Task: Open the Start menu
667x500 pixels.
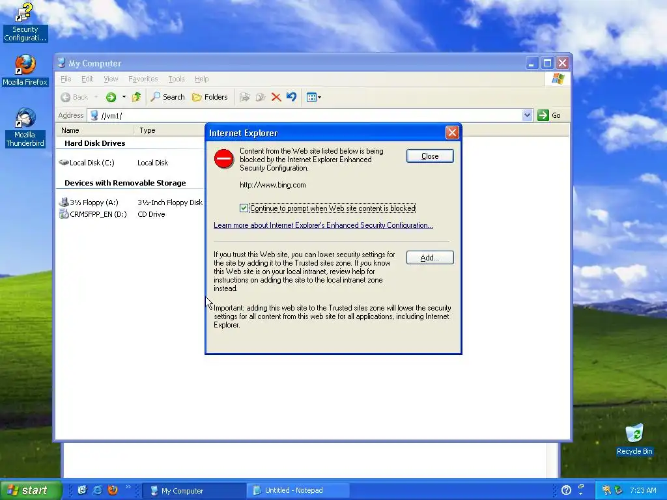Action: [30, 490]
